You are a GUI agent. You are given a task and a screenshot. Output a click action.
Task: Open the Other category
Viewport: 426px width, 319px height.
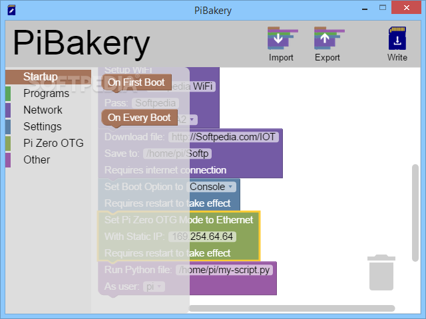[37, 159]
